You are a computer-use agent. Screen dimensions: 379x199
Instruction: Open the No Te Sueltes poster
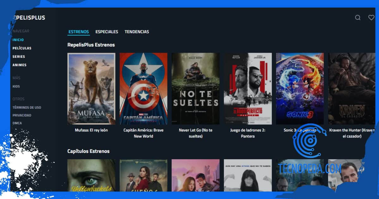pos(196,89)
